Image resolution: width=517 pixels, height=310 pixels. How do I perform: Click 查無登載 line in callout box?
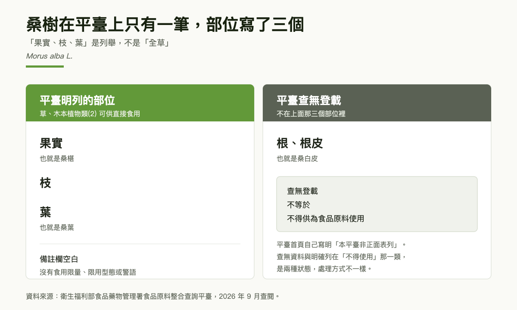pos(302,191)
